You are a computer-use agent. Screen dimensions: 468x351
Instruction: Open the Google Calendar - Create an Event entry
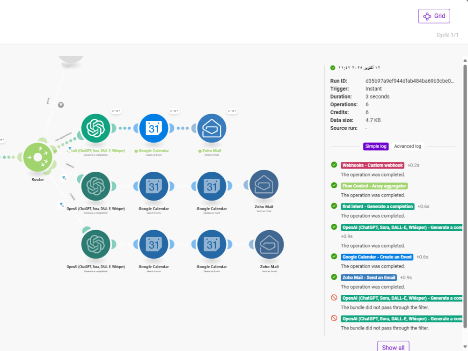pyautogui.click(x=377, y=257)
